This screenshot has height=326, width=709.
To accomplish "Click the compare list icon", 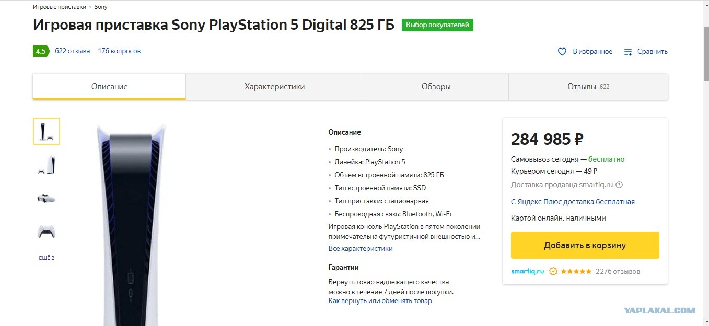I will (x=629, y=52).
